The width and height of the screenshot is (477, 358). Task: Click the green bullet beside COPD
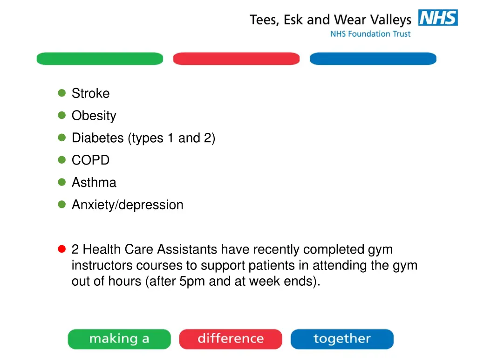click(x=62, y=160)
